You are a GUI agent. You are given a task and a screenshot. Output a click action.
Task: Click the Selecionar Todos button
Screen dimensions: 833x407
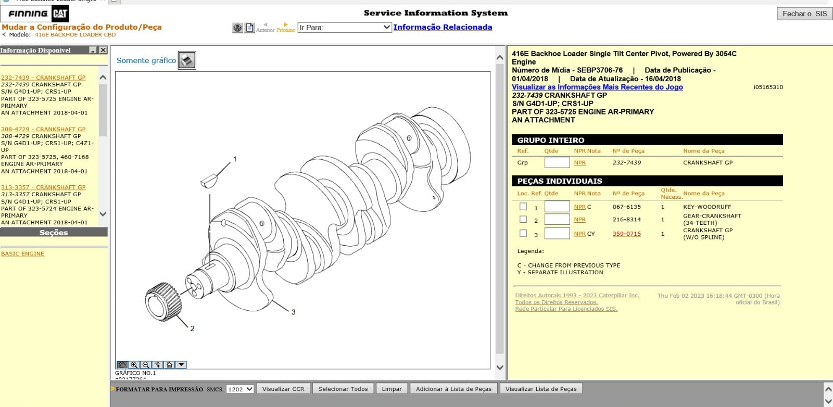[343, 389]
